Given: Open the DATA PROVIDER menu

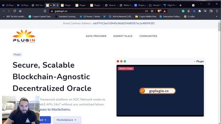Looking at the screenshot, I should point(96,36).
